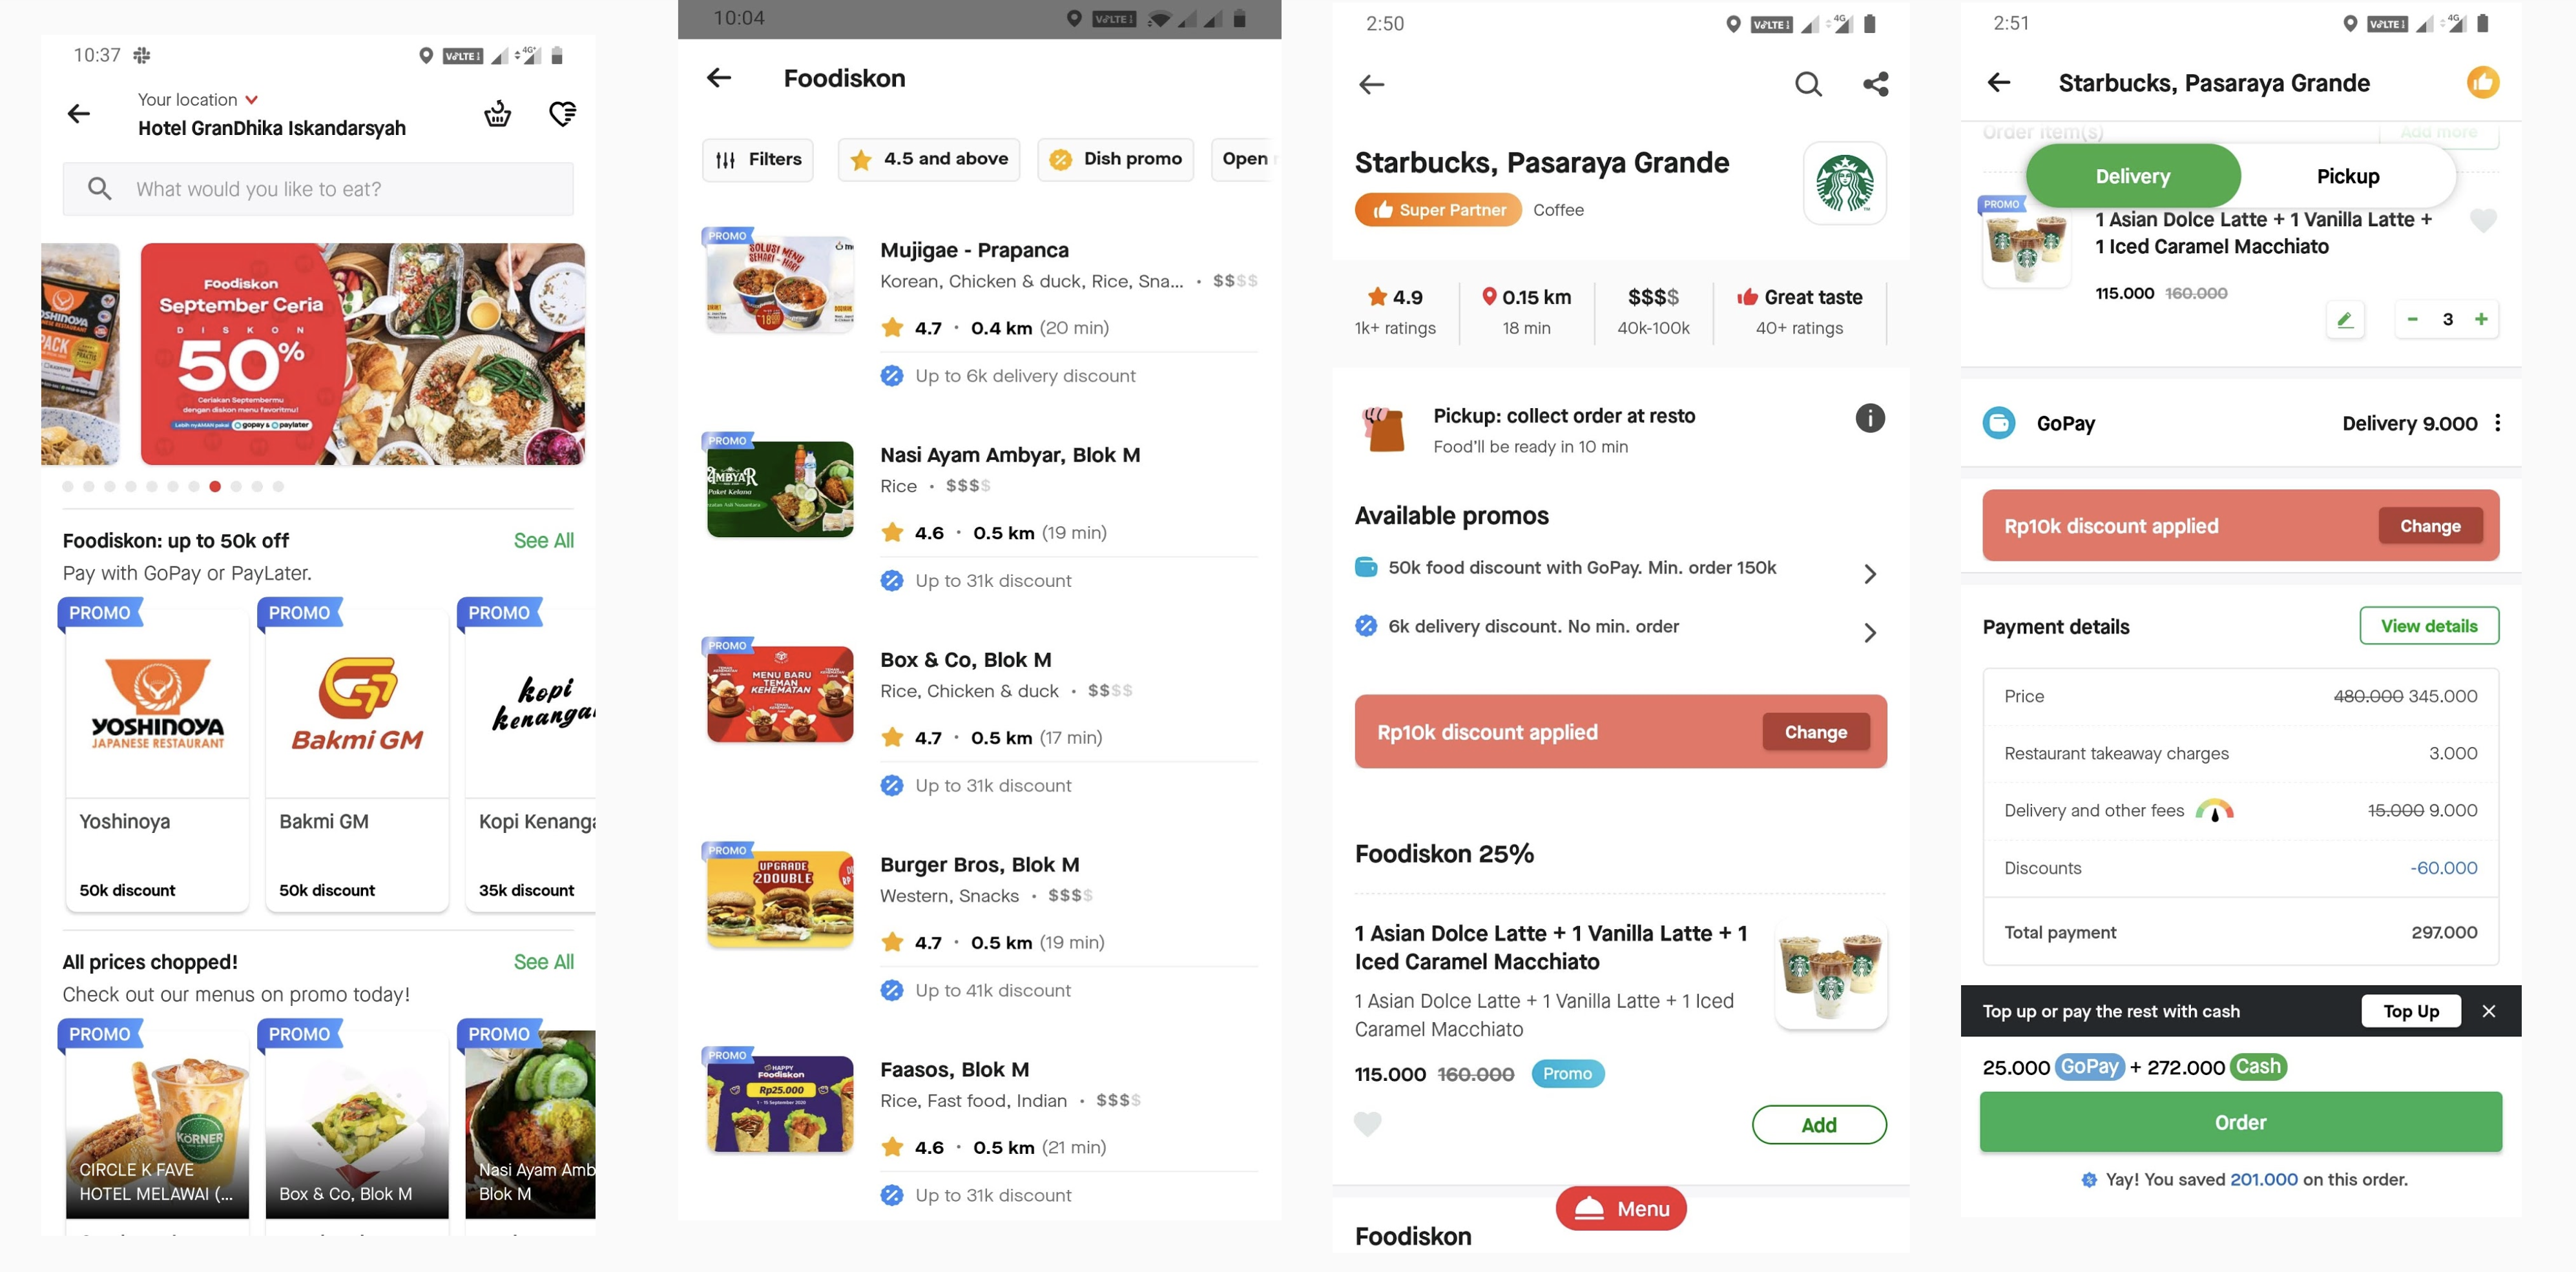Tap the search magnifier on Starbucks page

coord(1808,84)
